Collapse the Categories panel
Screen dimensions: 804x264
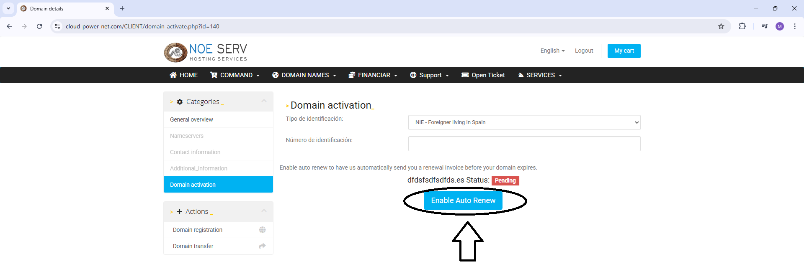click(264, 101)
